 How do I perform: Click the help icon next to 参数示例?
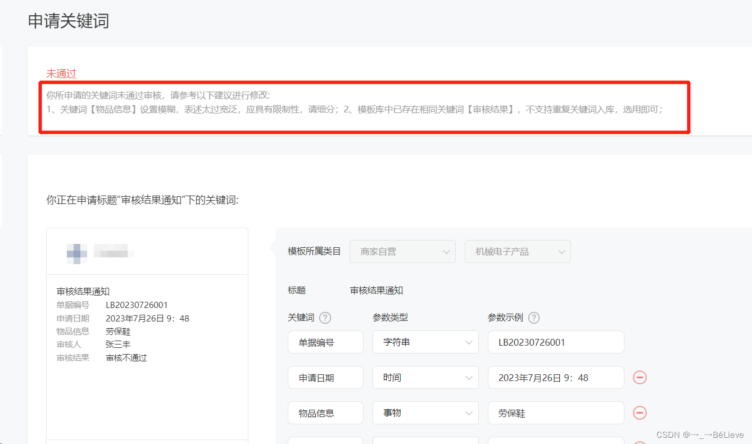pyautogui.click(x=534, y=318)
